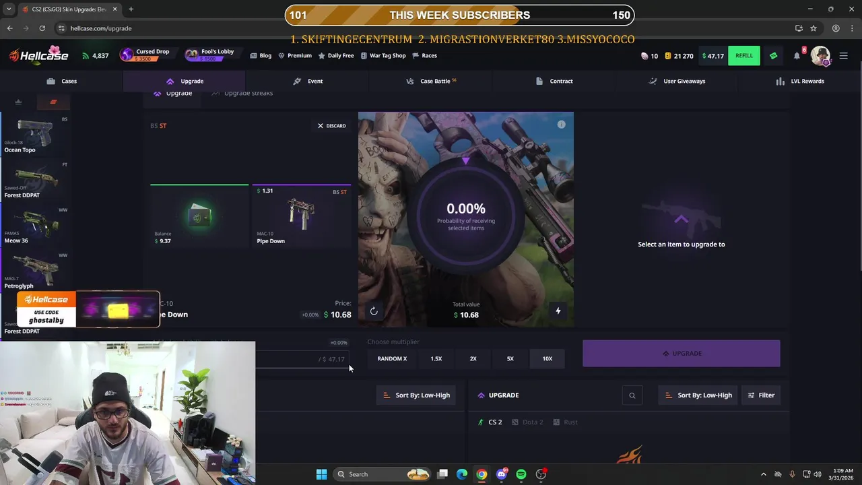Screen dimensions: 862x485
Task: Open the notifications bell
Action: coord(797,55)
